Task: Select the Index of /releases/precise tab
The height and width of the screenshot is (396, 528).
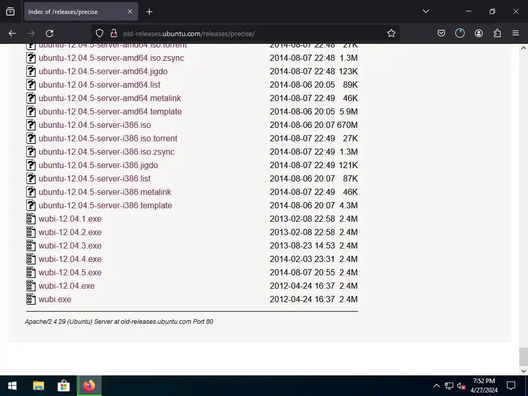Action: click(81, 11)
